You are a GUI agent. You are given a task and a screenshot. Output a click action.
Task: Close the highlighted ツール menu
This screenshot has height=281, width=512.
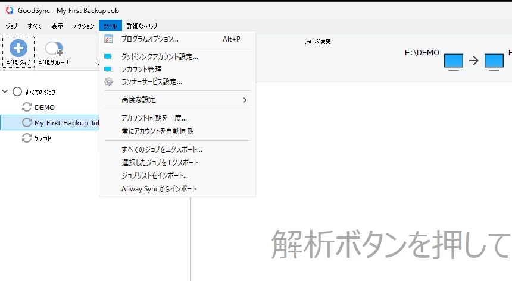(x=110, y=26)
